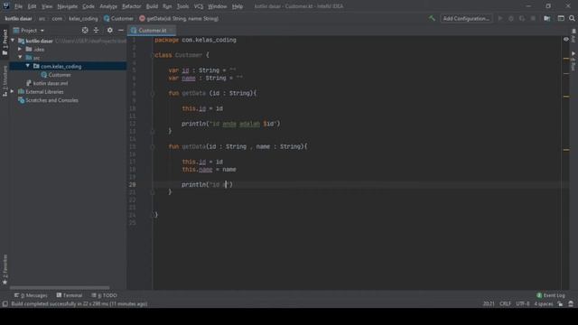Click Add Configuration button
Image resolution: width=578 pixels, height=325 pixels.
coord(466,18)
